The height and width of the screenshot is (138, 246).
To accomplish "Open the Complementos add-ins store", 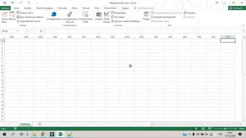I will 54,16.
